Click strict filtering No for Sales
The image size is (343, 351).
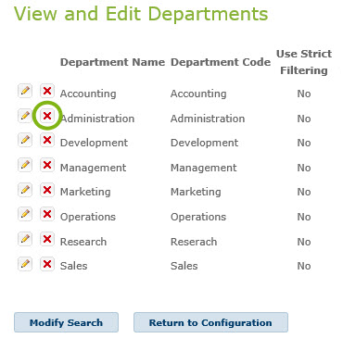click(304, 266)
